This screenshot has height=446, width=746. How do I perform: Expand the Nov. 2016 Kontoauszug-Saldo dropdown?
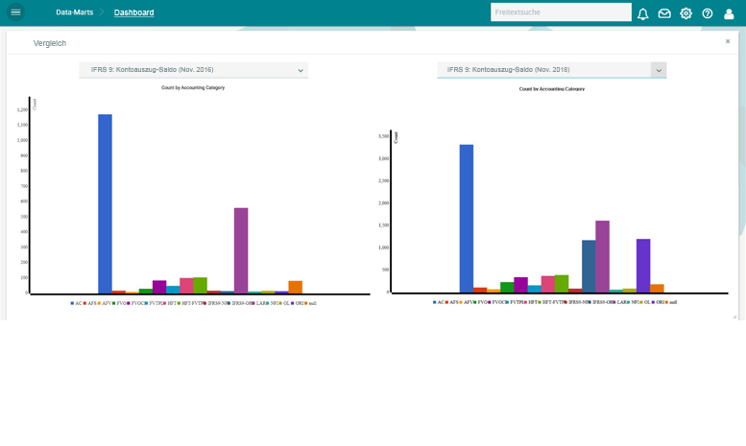[x=193, y=70]
